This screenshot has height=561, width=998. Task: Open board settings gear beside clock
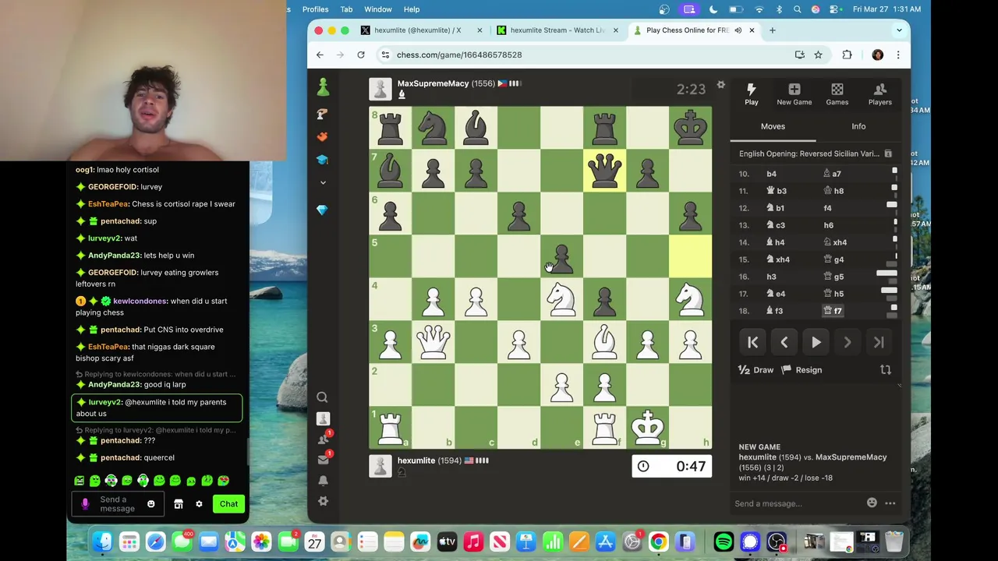pyautogui.click(x=720, y=85)
